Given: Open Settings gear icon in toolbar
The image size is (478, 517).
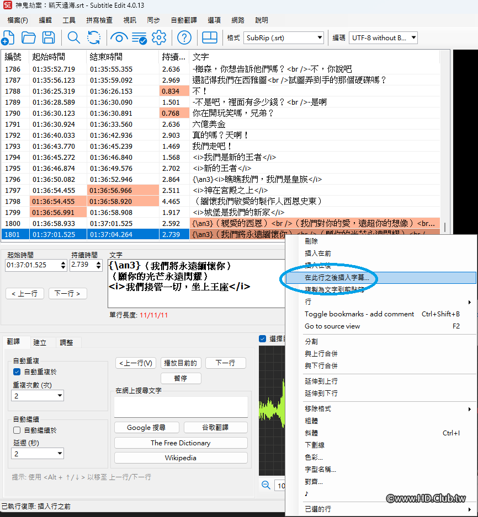Looking at the screenshot, I should (159, 37).
